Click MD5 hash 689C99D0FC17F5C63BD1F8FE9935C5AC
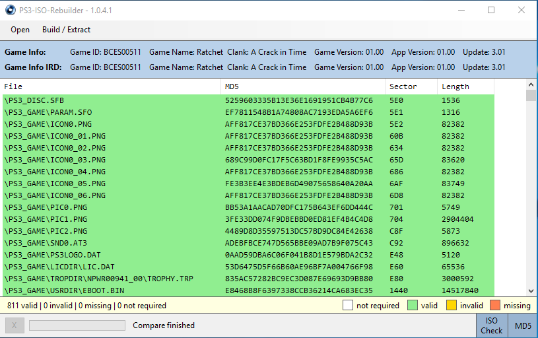The width and height of the screenshot is (538, 338). pos(299,160)
